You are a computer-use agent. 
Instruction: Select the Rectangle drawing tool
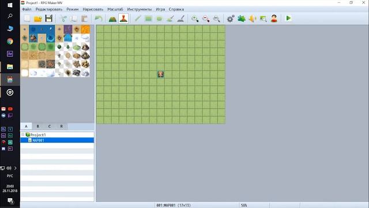pyautogui.click(x=149, y=18)
